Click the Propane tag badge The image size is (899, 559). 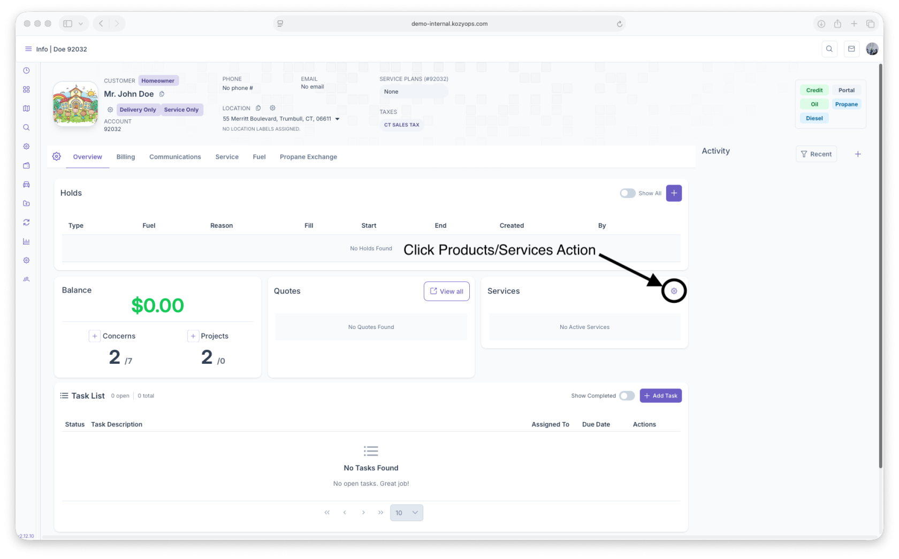[846, 104]
